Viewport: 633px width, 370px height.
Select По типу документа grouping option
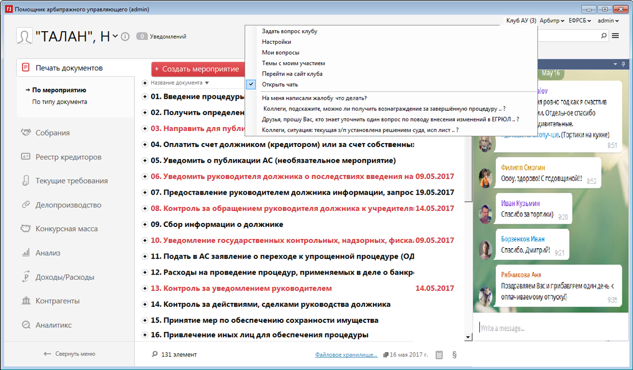click(59, 102)
